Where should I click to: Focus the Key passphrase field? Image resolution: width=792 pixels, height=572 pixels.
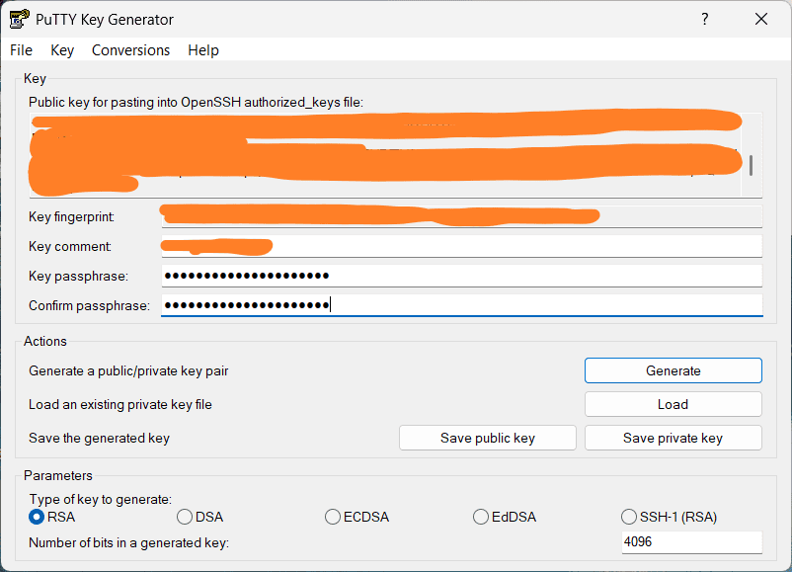pyautogui.click(x=461, y=276)
